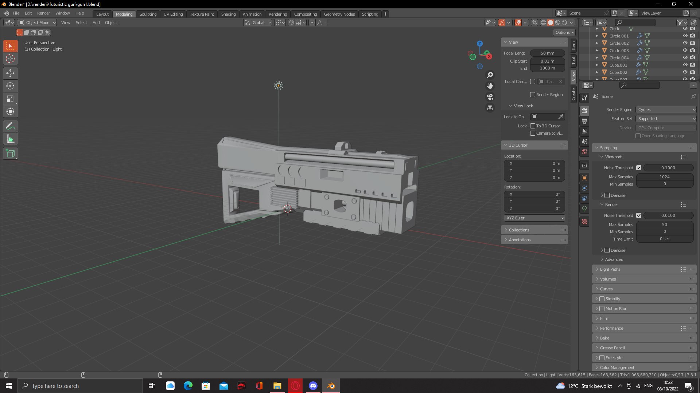The width and height of the screenshot is (700, 393).
Task: Open the Item sidebar tab
Action: pyautogui.click(x=573, y=45)
